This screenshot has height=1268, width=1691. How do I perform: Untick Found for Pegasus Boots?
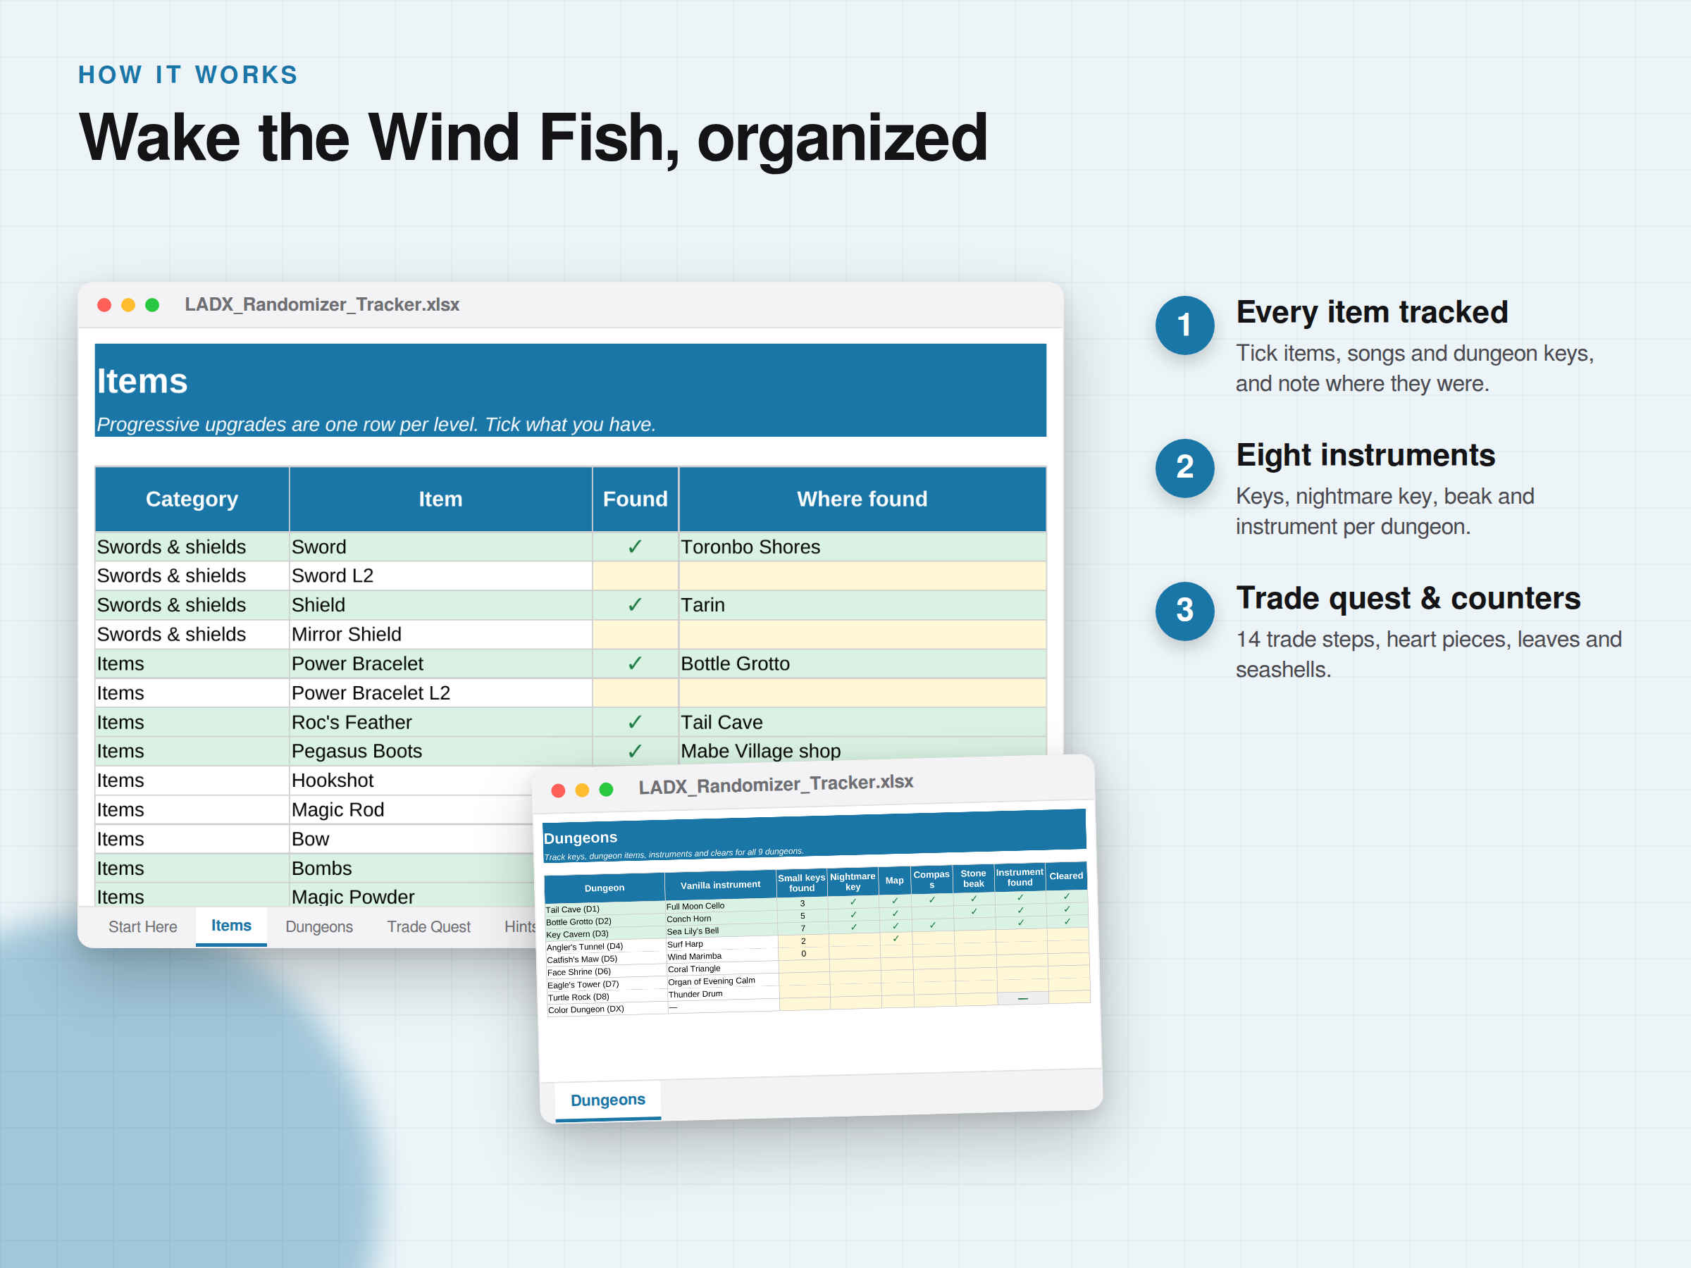[635, 752]
